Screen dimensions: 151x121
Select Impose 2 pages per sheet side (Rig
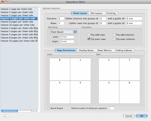click(x=19, y=28)
